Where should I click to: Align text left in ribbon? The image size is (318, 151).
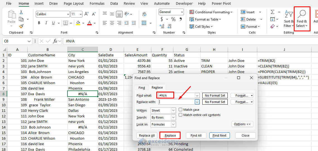pyautogui.click(x=105, y=23)
